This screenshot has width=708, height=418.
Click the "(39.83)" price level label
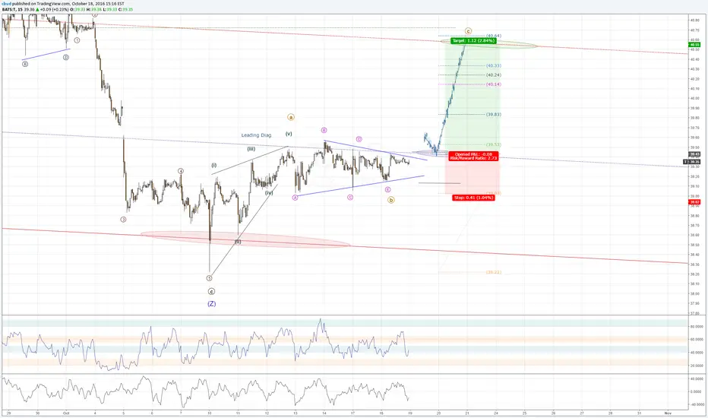(494, 114)
